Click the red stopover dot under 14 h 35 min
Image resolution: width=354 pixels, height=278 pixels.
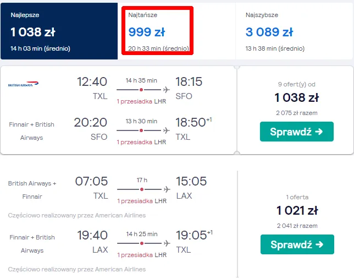[141, 90]
